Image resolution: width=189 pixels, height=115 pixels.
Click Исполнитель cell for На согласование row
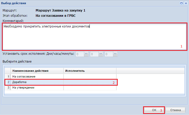[90, 76]
